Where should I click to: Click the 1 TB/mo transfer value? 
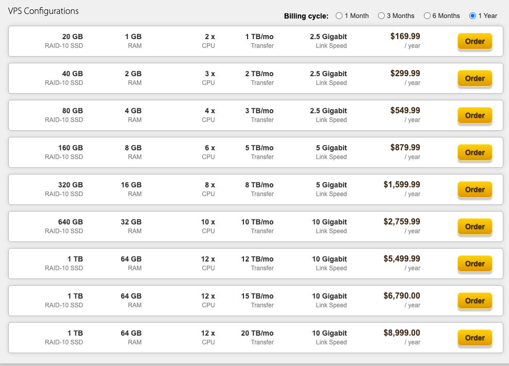pos(259,37)
